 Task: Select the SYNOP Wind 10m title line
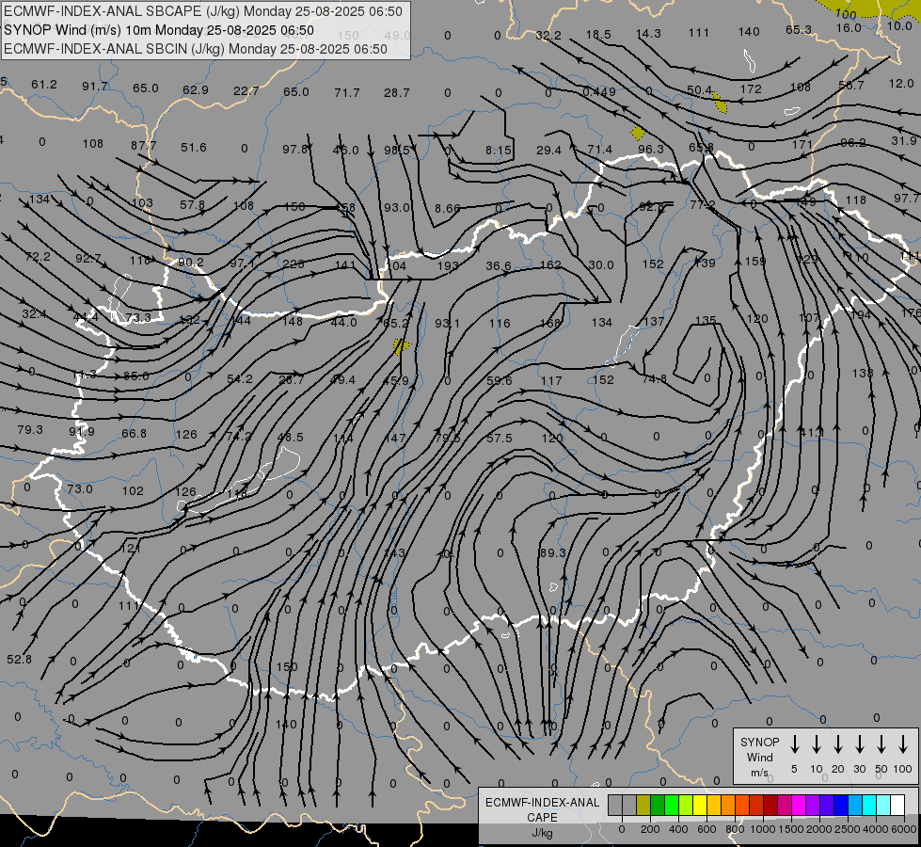pyautogui.click(x=159, y=30)
